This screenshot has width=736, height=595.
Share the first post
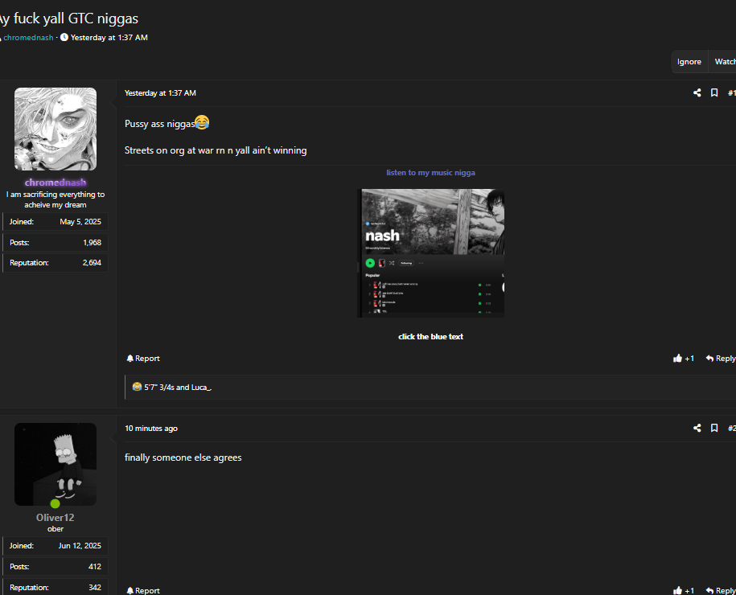pos(697,92)
